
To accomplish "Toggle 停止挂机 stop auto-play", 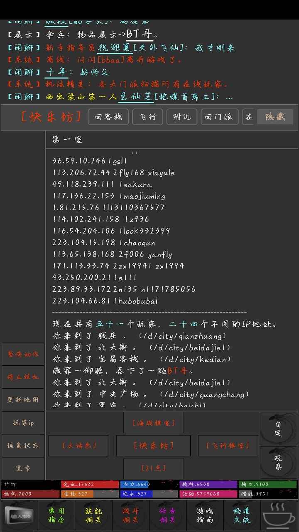I will (x=23, y=377).
